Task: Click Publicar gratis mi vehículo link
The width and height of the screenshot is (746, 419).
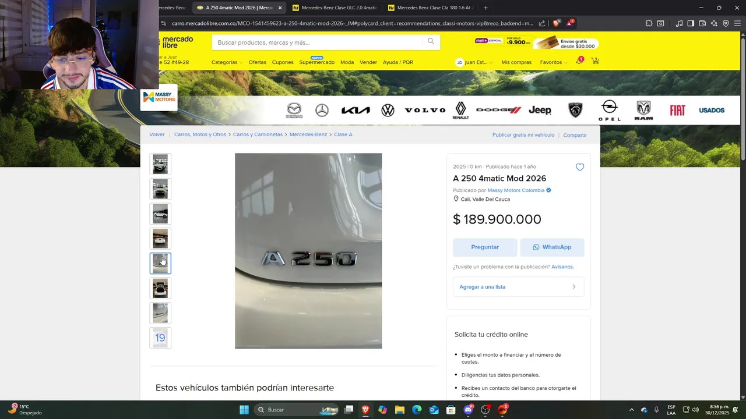Action: (x=523, y=135)
